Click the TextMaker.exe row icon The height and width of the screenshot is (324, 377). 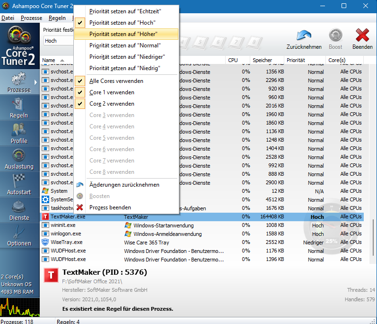click(45, 216)
